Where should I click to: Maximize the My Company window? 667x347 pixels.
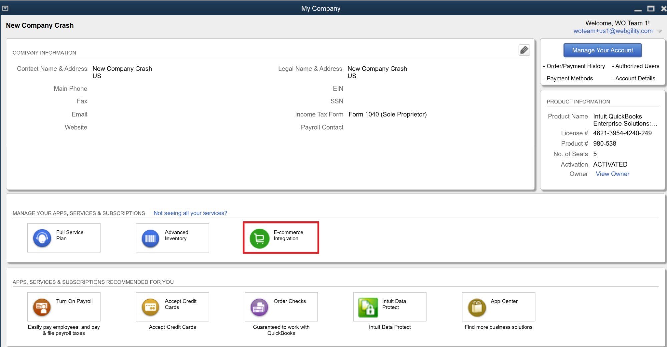(651, 9)
